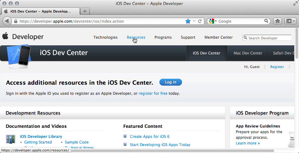
Task: Click the browser back arrow button
Action: pos(7,21)
